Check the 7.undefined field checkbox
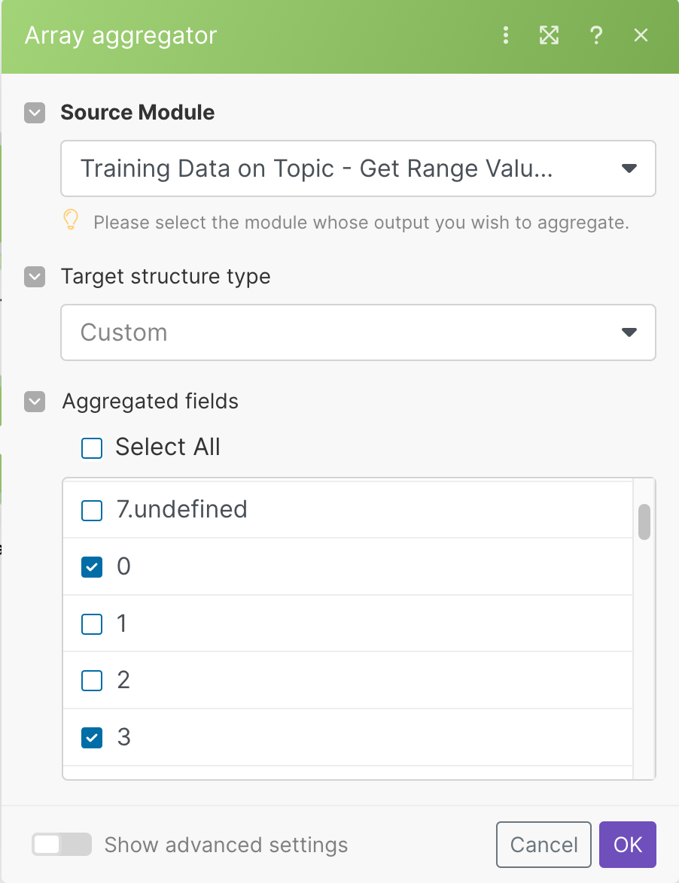 (92, 511)
